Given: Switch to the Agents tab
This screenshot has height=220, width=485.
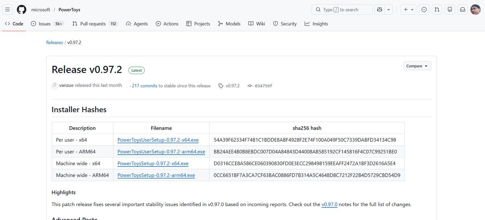Looking at the screenshot, I should click(x=137, y=24).
